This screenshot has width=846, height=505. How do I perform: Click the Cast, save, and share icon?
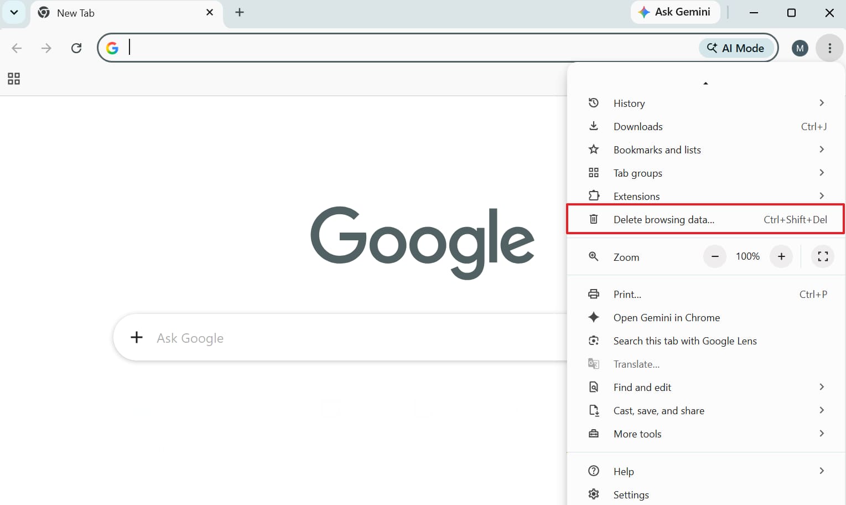(594, 410)
